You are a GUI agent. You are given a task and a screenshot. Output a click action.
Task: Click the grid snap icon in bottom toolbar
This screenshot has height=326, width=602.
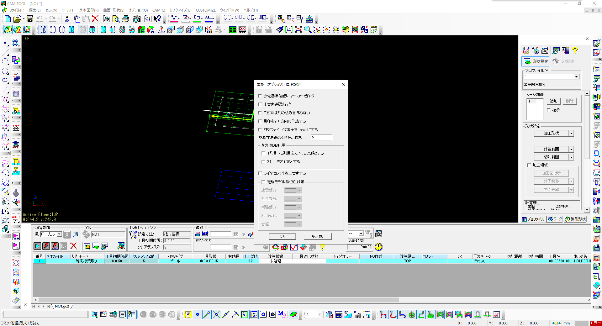click(188, 314)
